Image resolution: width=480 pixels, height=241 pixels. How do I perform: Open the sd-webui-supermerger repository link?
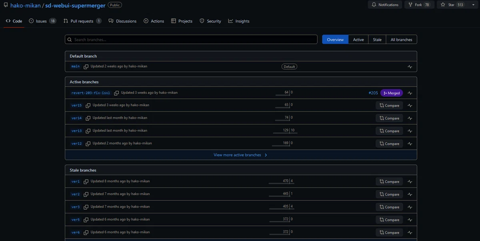click(x=76, y=5)
